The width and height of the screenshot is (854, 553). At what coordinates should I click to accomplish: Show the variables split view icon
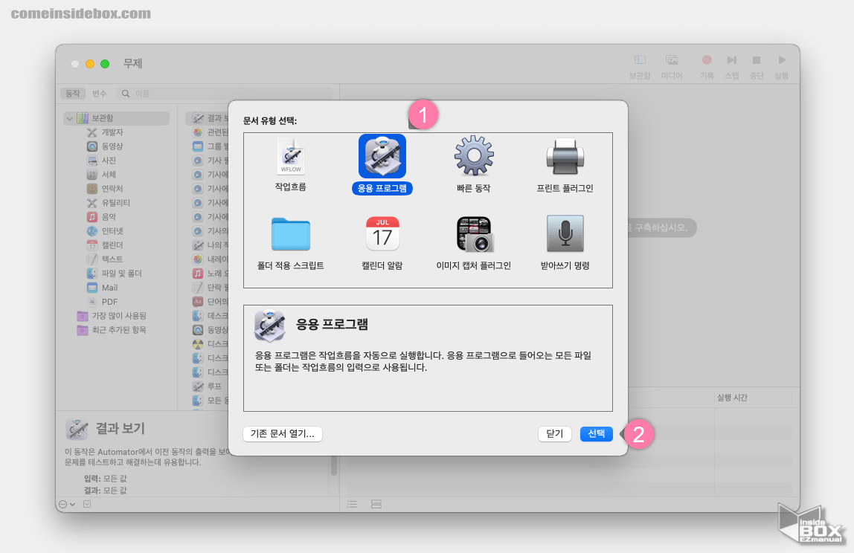[376, 505]
